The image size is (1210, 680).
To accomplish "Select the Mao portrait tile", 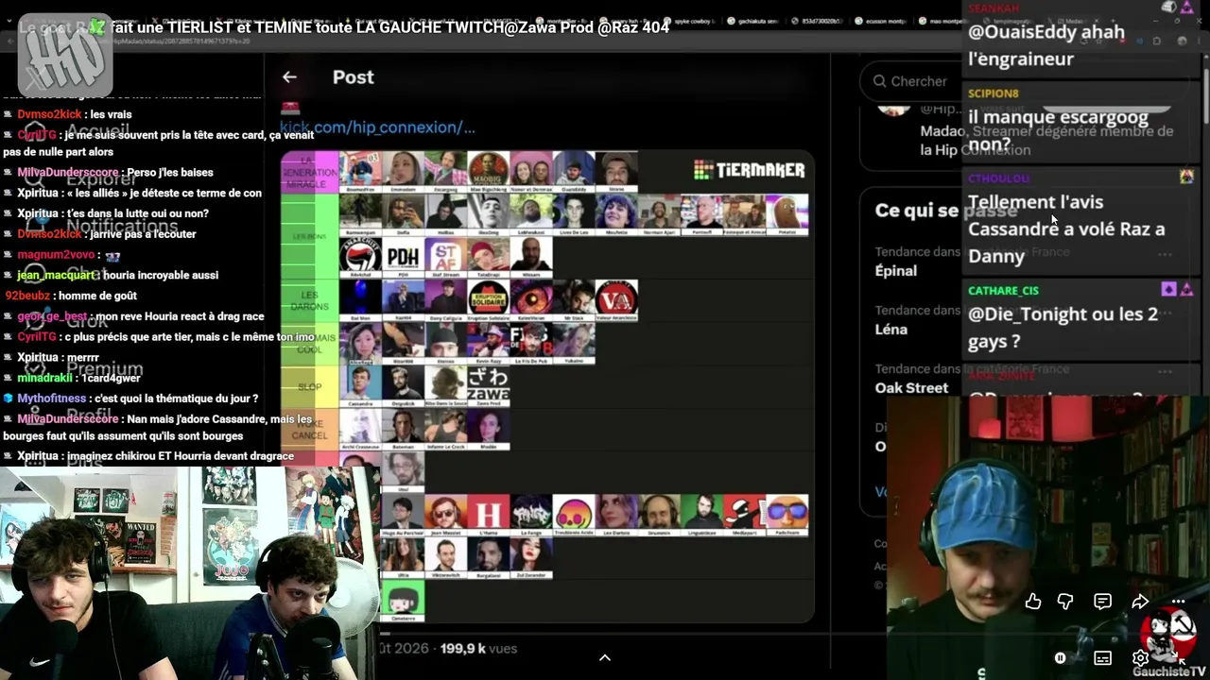I will pos(488,171).
